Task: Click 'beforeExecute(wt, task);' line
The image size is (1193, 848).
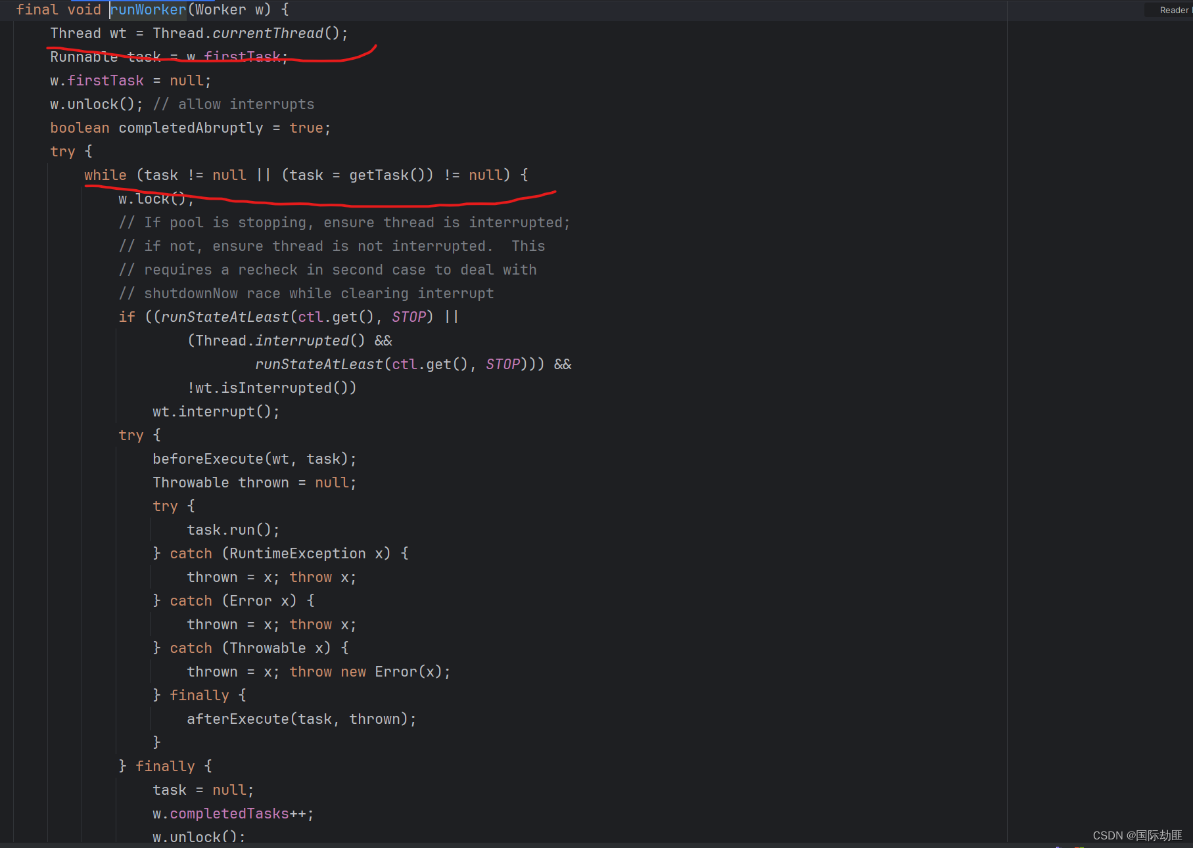Action: (x=254, y=459)
